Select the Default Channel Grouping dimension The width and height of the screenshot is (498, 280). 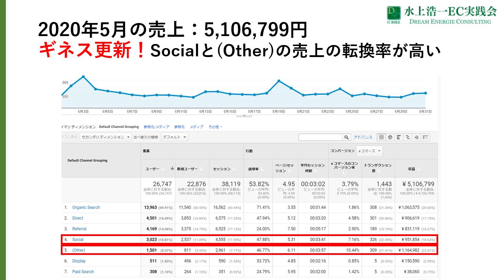coord(119,127)
